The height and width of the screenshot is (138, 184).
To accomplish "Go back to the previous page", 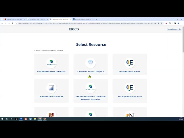I will pyautogui.click(x=2, y=23).
